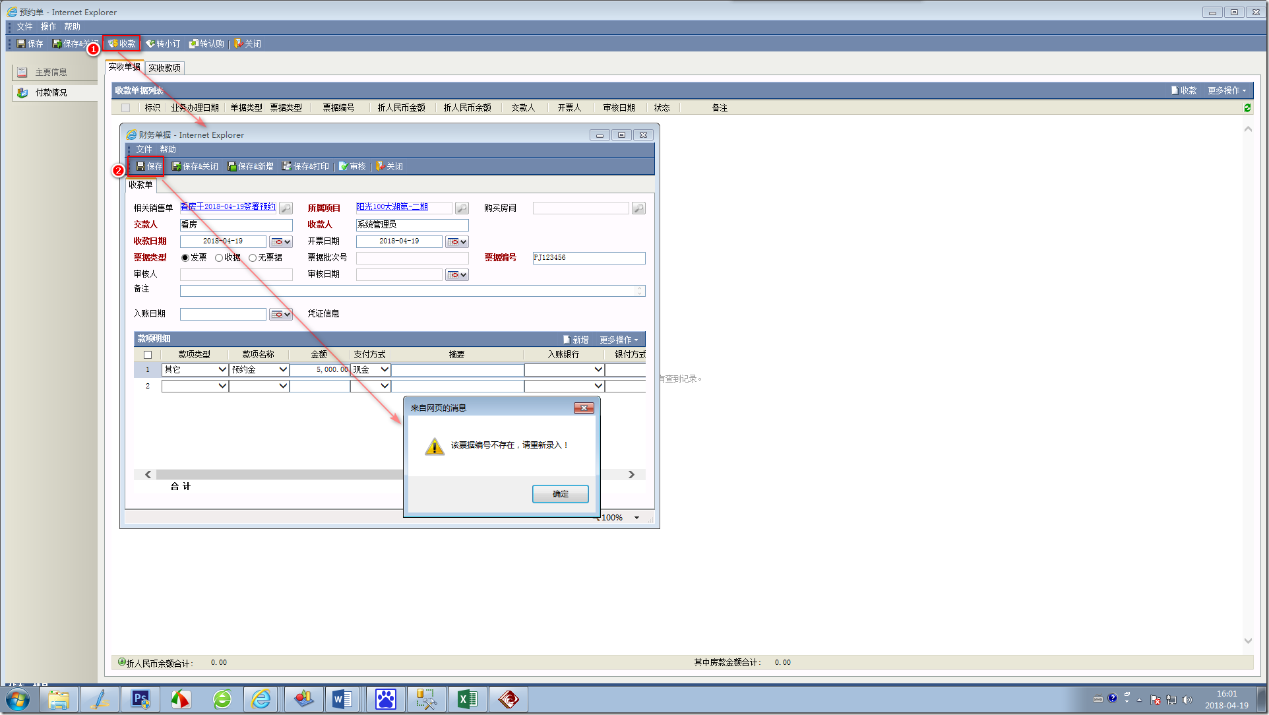Screen dimensions: 1269x715
Task: Click volume icon in system tray
Action: click(x=1187, y=700)
